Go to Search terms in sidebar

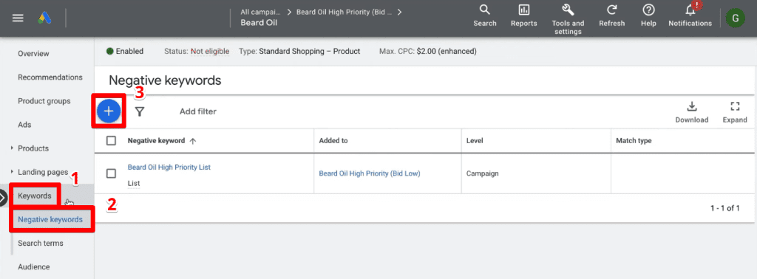41,243
